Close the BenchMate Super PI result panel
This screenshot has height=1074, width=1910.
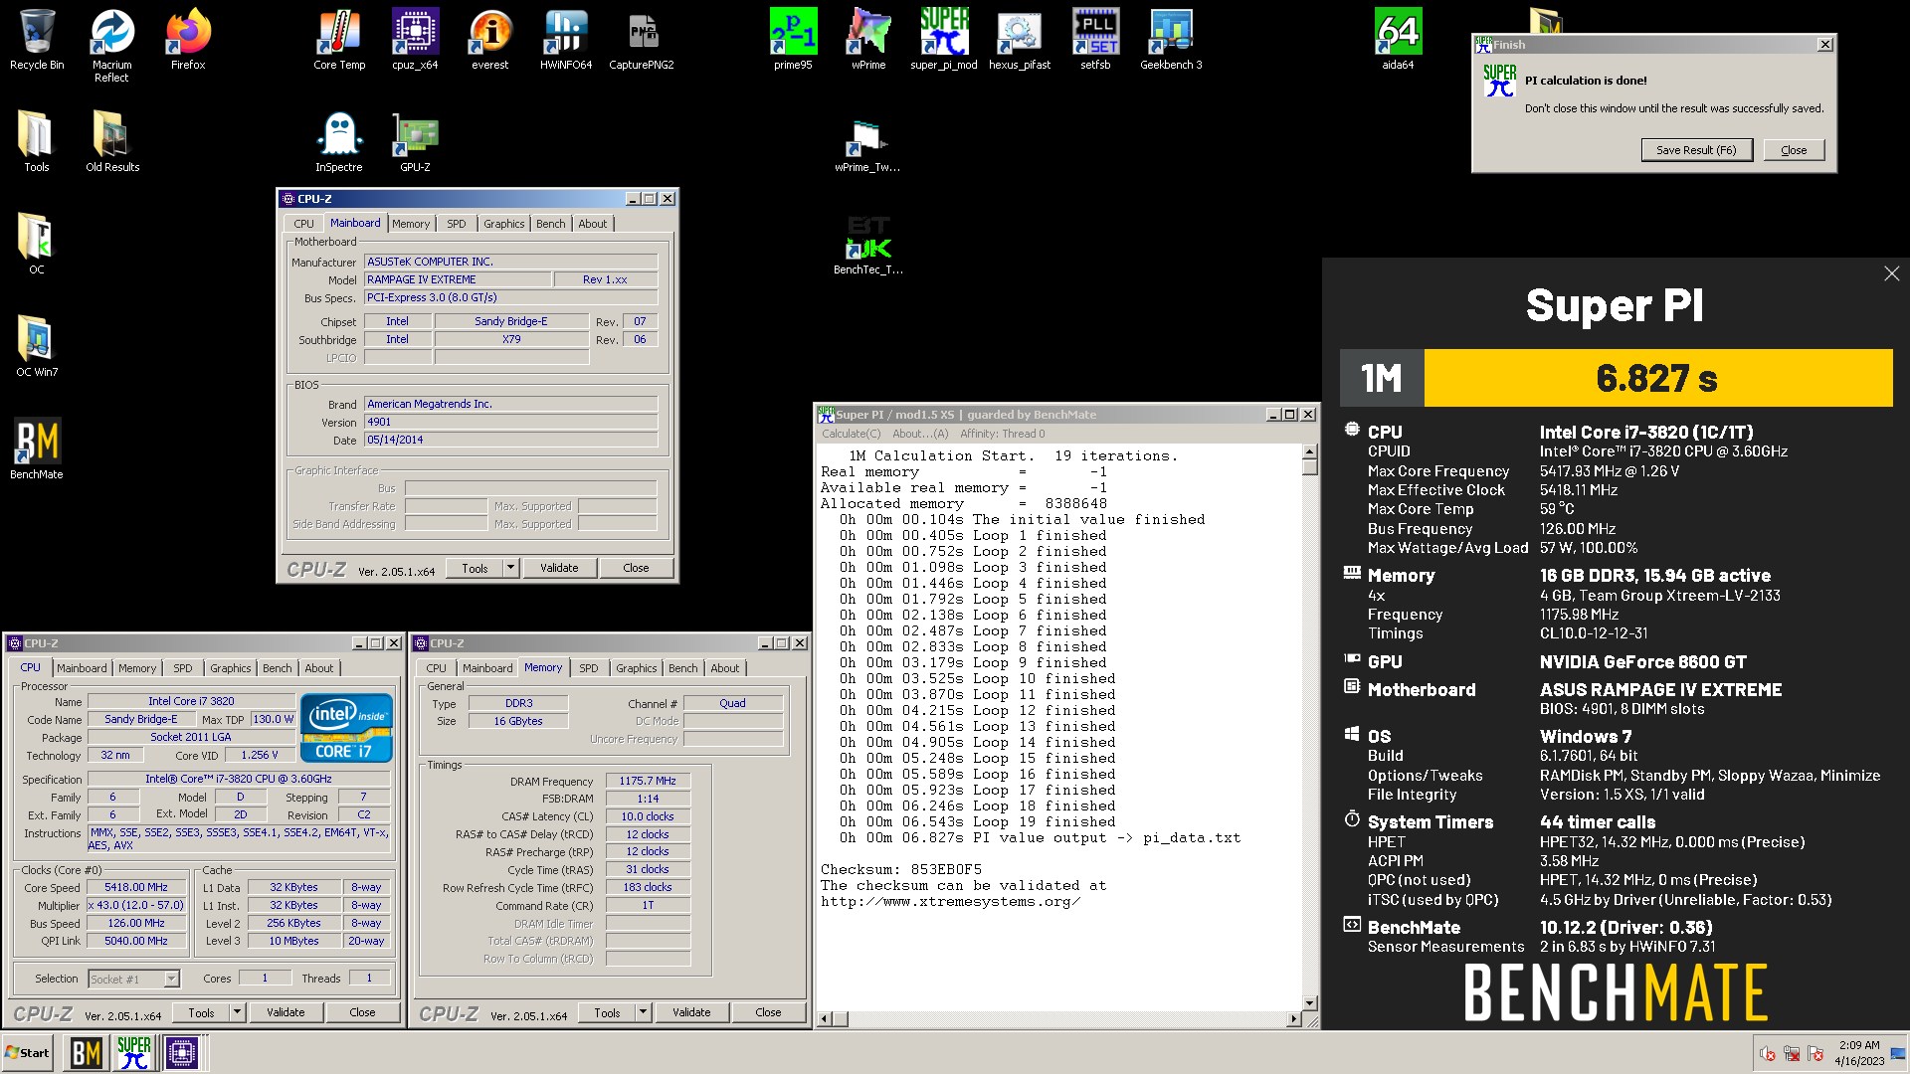[1891, 273]
